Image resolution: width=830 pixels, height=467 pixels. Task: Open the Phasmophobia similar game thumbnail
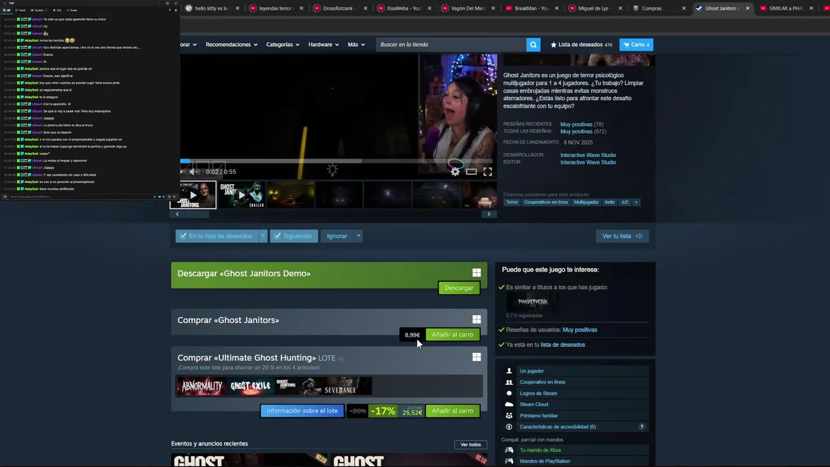pos(532,302)
